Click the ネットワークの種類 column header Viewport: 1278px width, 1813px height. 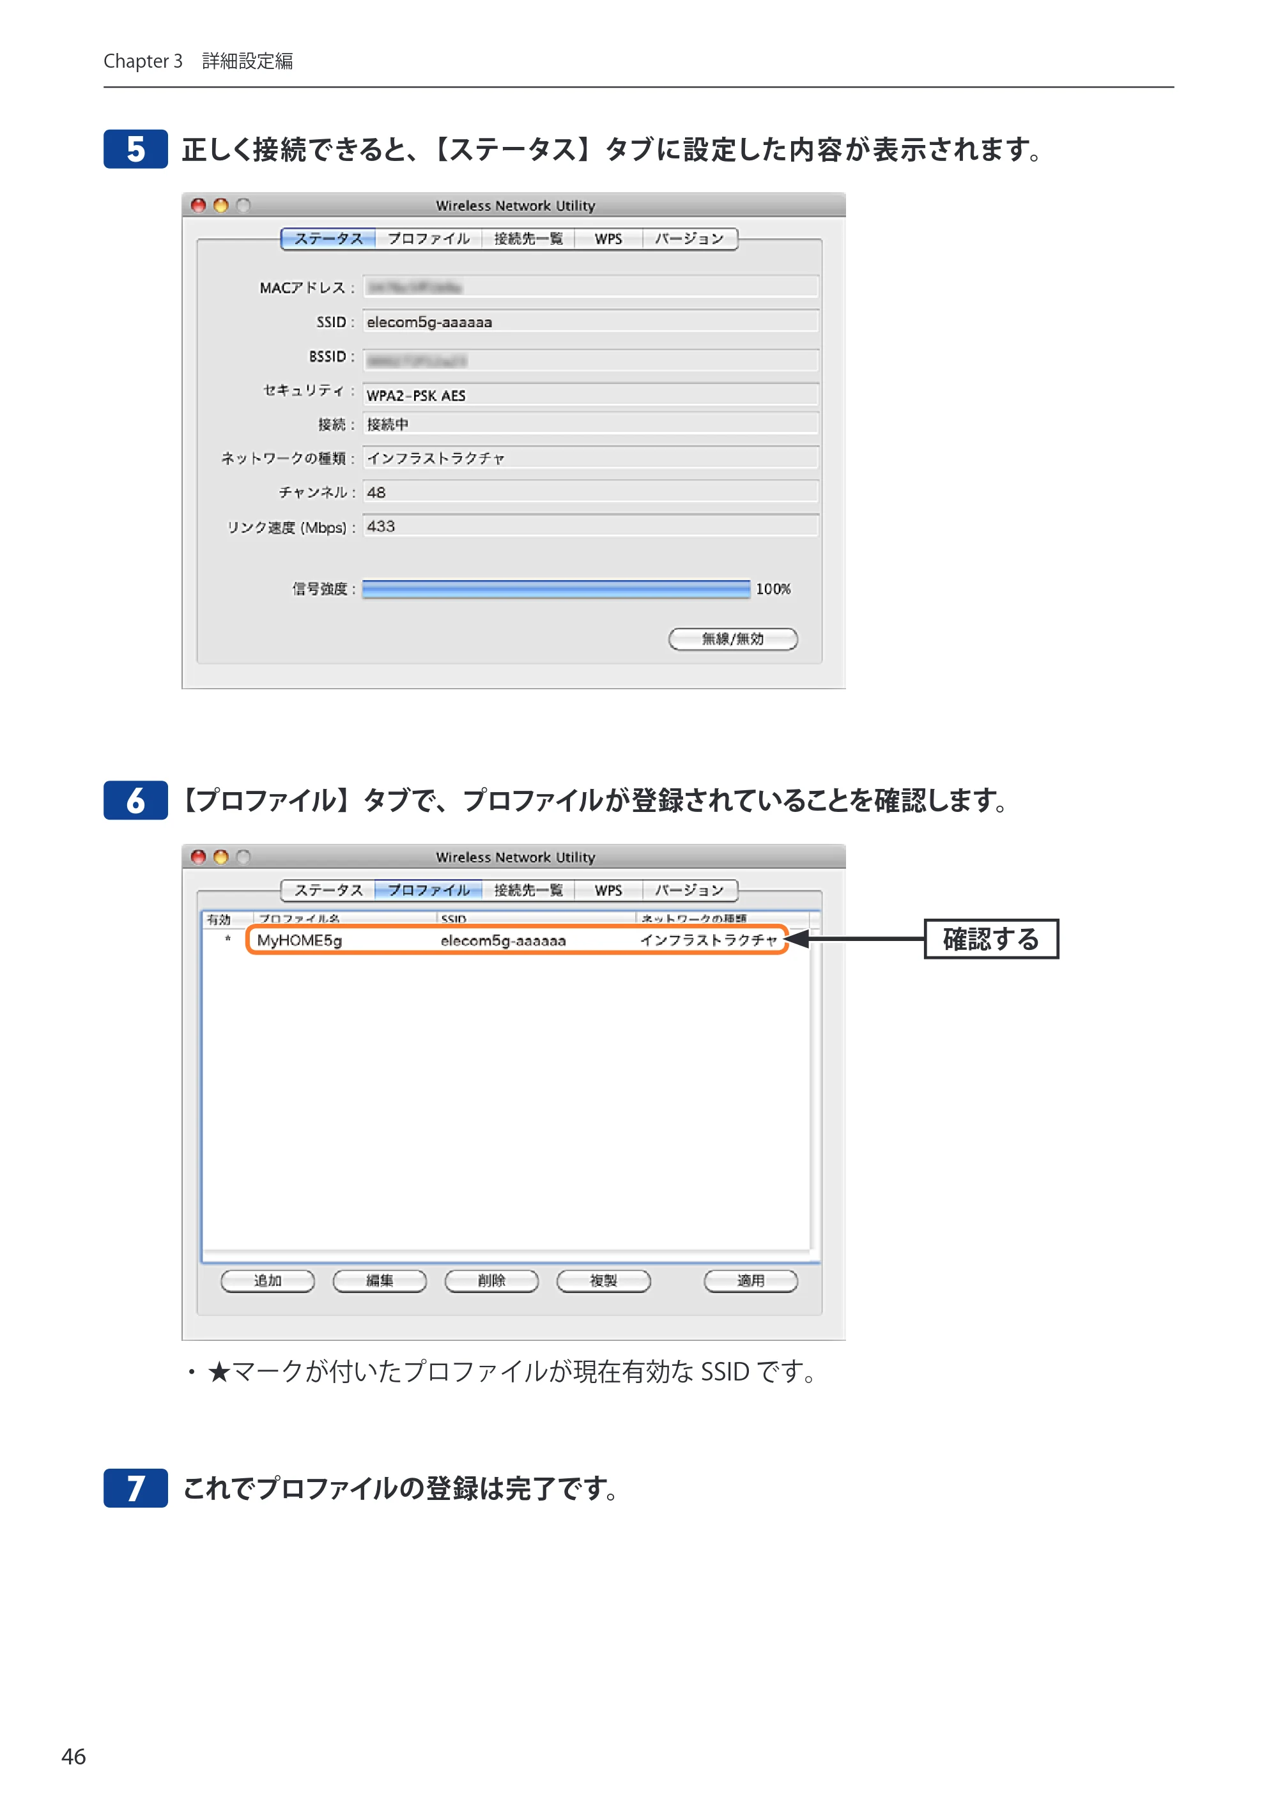[723, 919]
